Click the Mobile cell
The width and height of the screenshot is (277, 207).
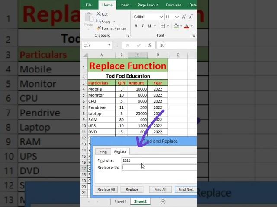point(101,89)
